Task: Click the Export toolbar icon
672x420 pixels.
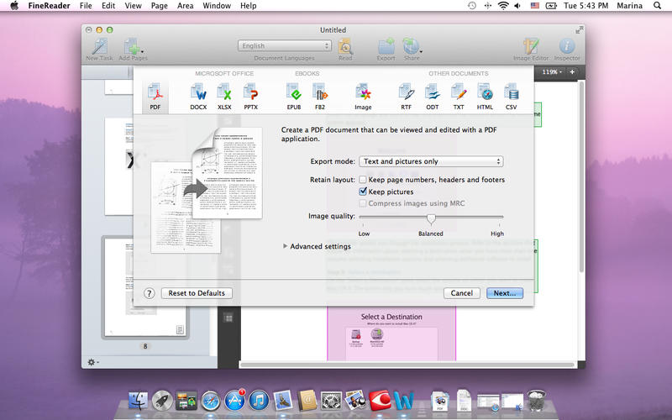Action: pyautogui.click(x=386, y=50)
